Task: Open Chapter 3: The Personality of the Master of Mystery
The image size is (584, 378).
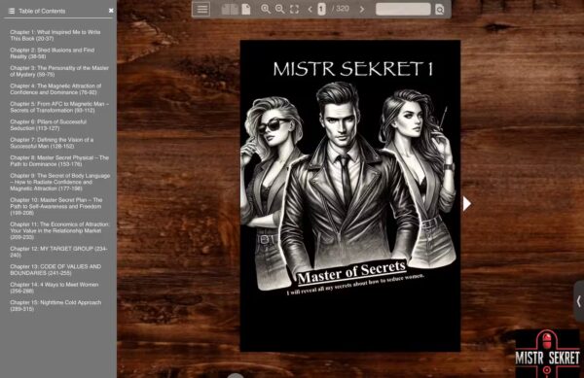Action: click(x=59, y=71)
